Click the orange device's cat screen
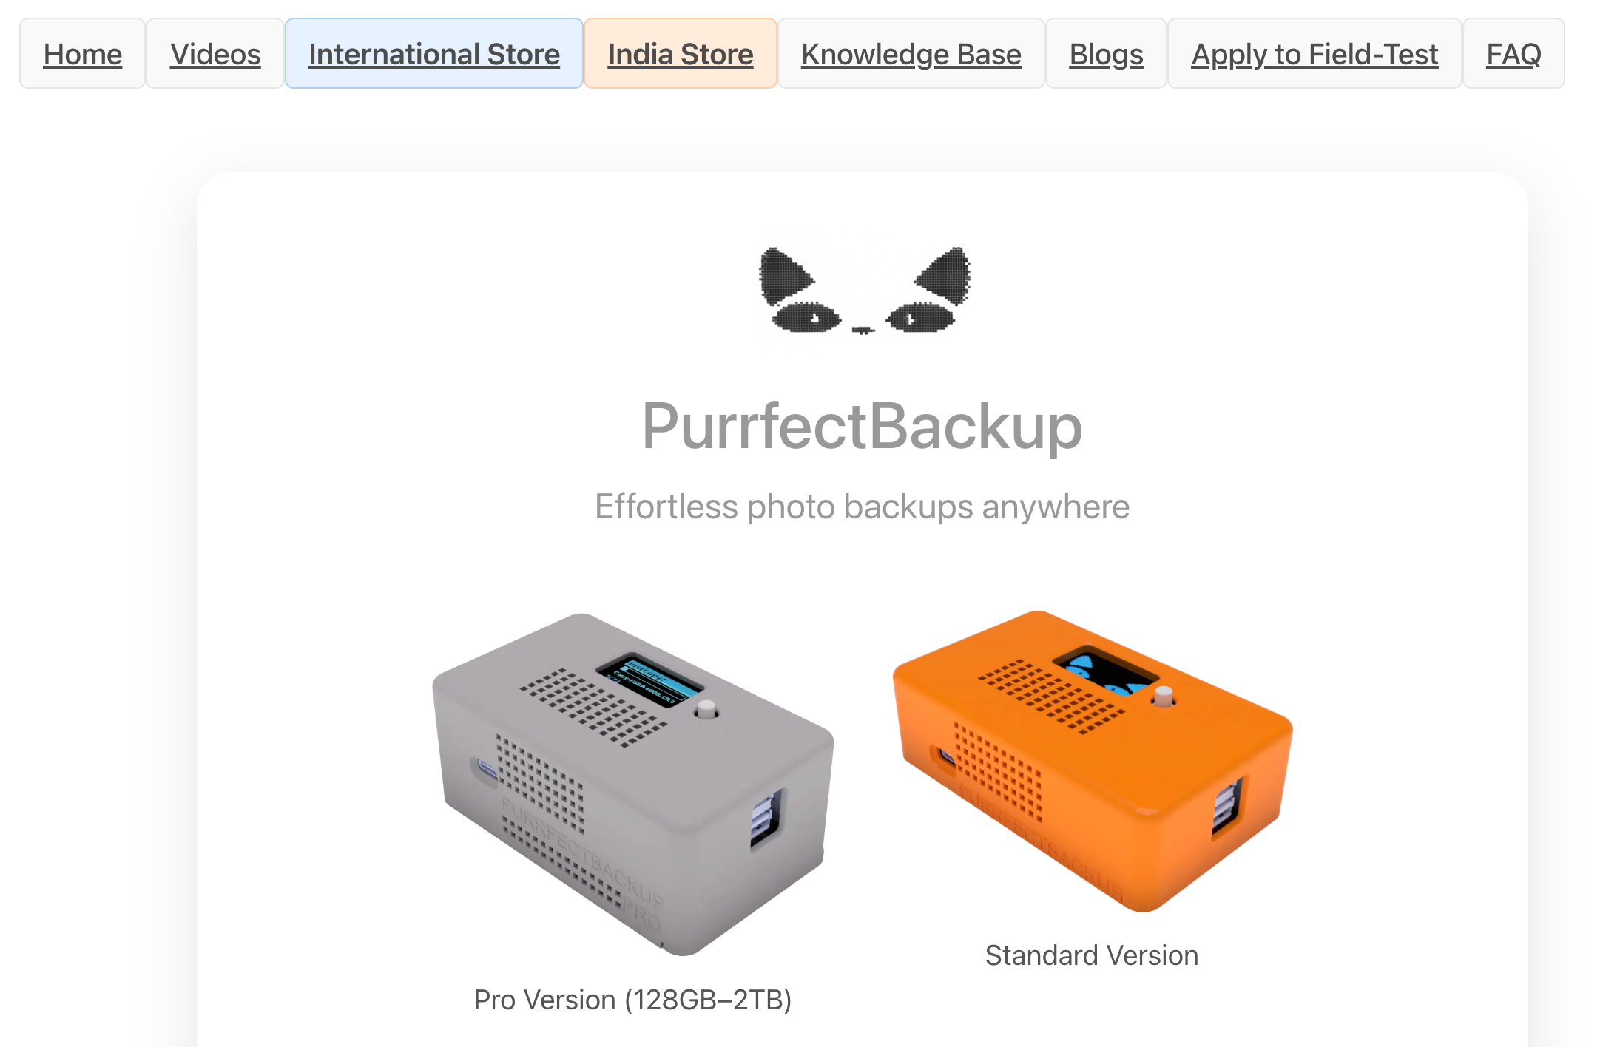The image size is (1620, 1047). tap(1105, 672)
